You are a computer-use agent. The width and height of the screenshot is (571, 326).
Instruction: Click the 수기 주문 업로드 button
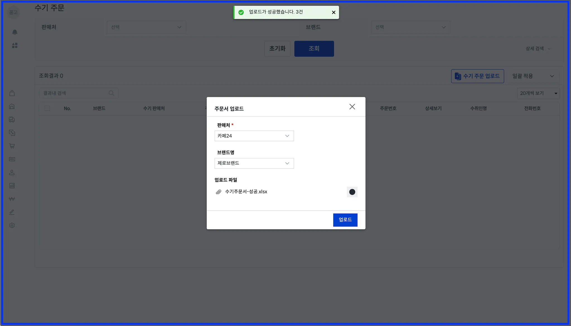tap(477, 76)
